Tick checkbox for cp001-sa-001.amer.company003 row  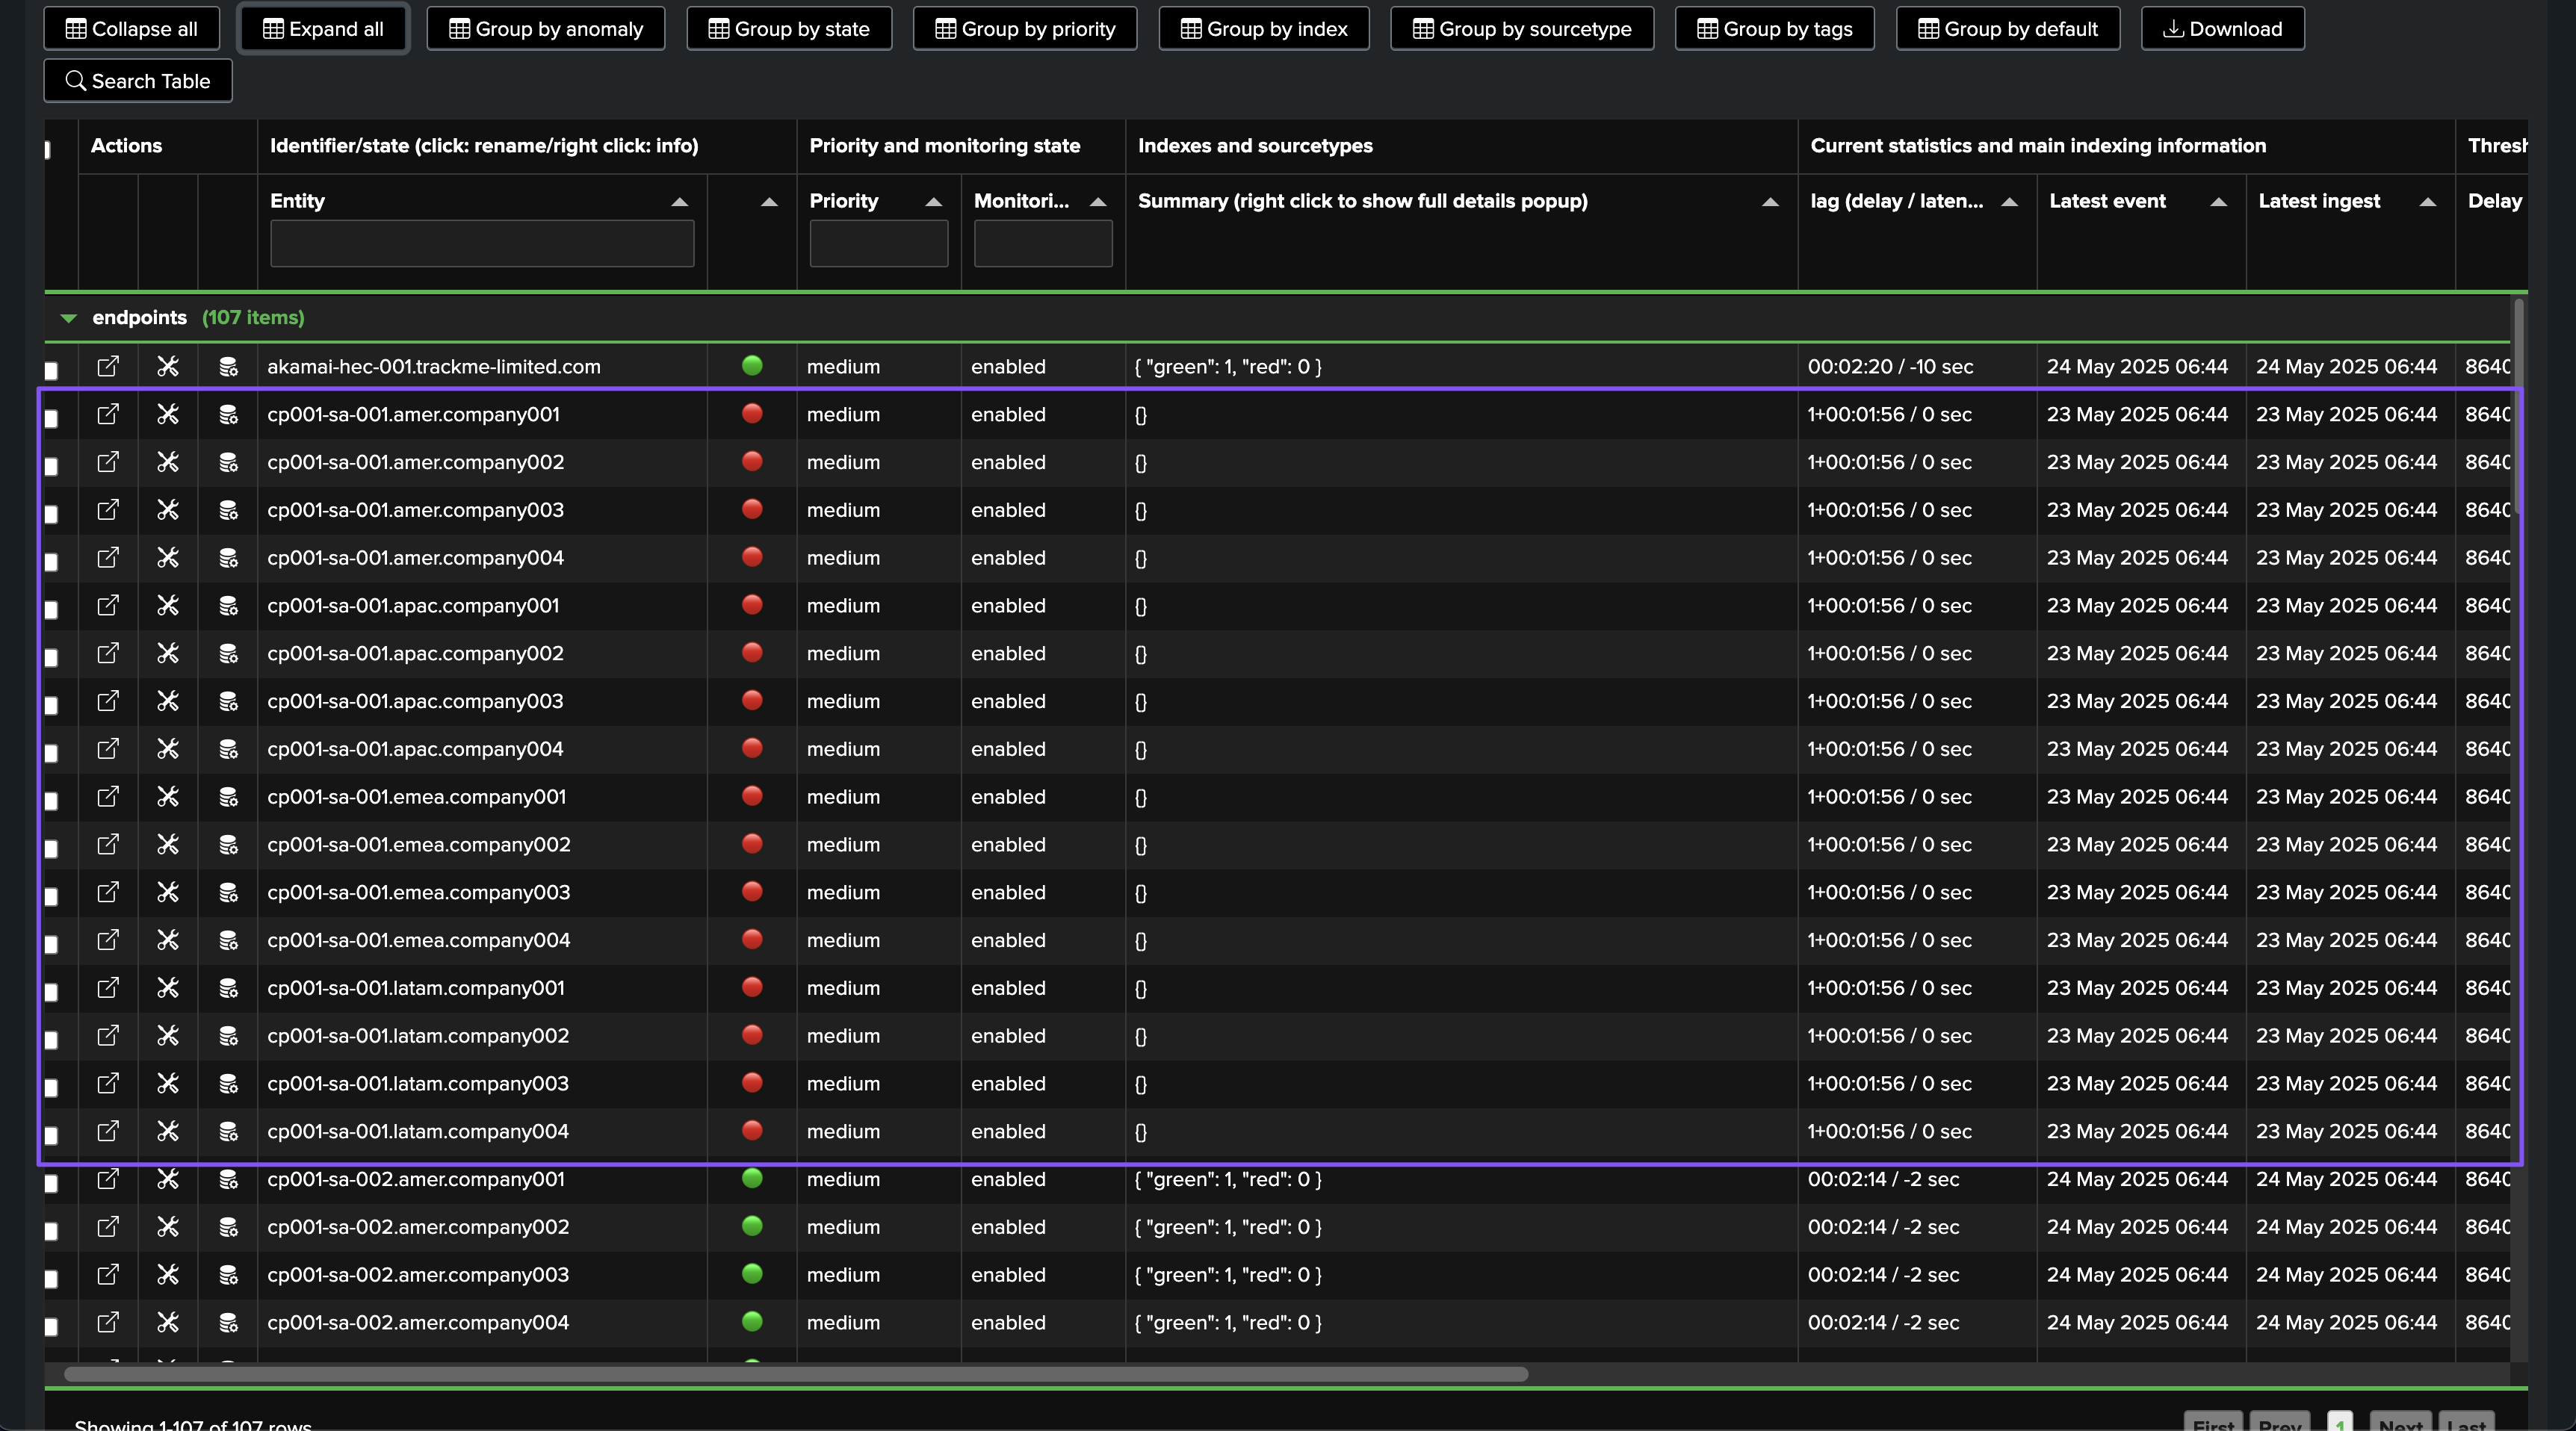tap(52, 514)
